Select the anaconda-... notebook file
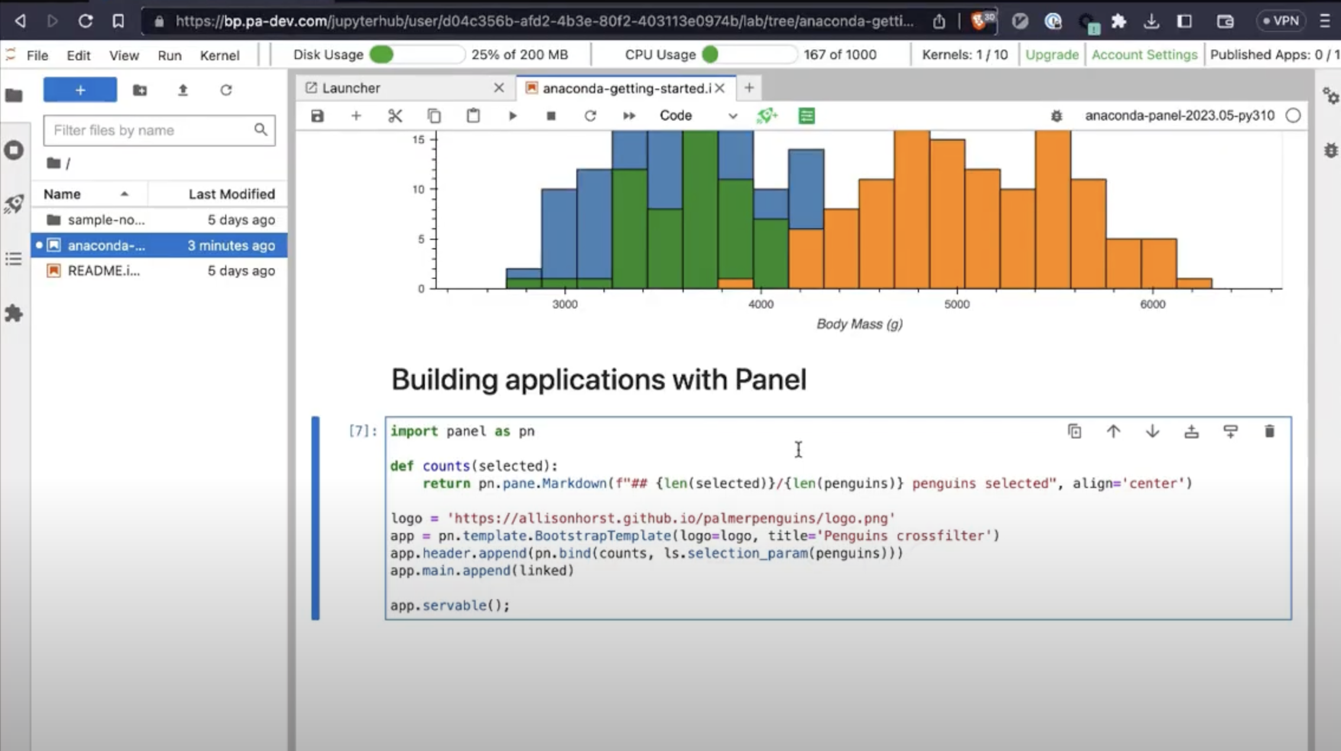Image resolution: width=1341 pixels, height=751 pixels. tap(160, 245)
